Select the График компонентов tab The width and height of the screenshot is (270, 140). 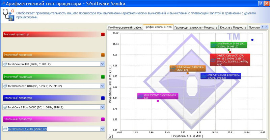tap(158, 27)
